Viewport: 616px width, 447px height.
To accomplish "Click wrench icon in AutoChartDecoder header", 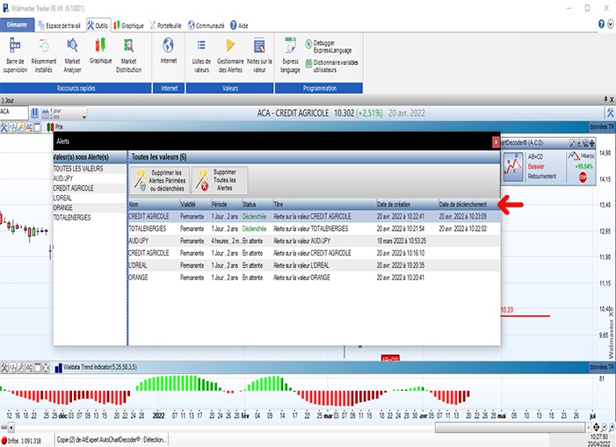I will pyautogui.click(x=572, y=143).
